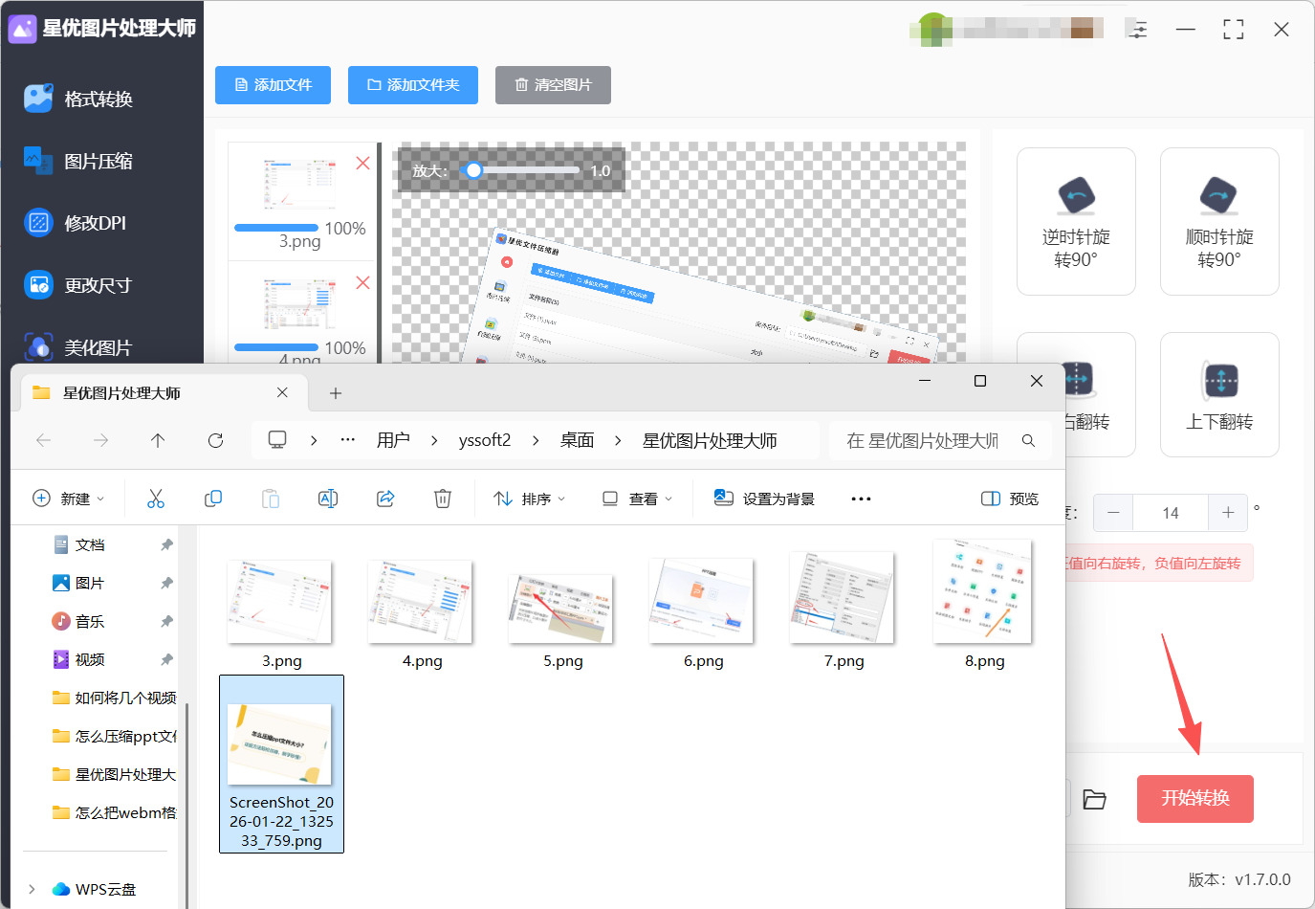Click the rotation angle field showing 14
This screenshot has height=909, width=1315.
click(x=1171, y=513)
